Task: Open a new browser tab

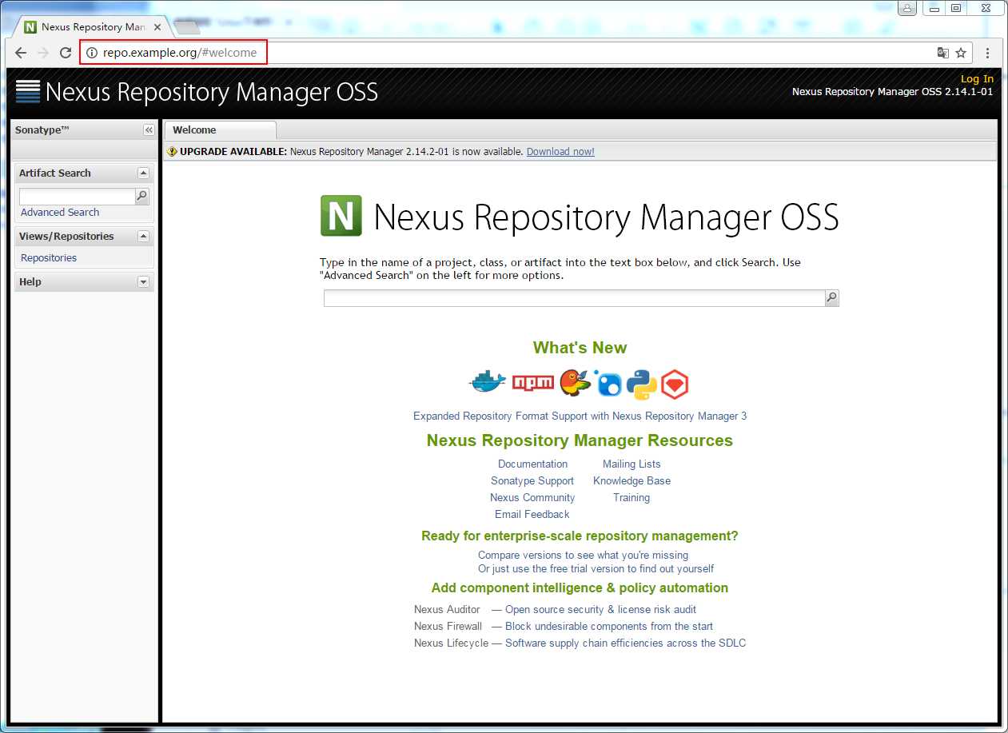Action: 186,27
